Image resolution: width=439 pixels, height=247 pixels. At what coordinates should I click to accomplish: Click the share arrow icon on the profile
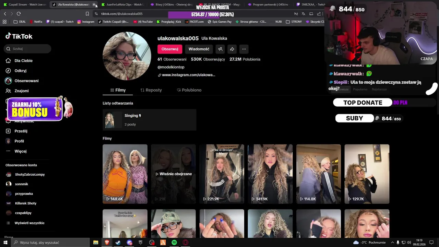coord(232,49)
